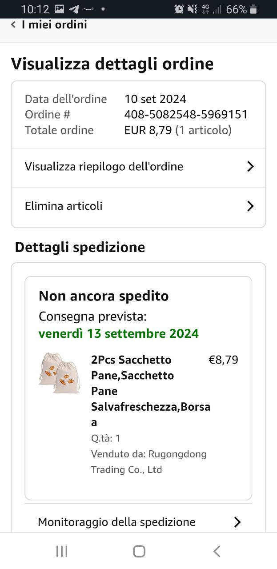
Task: Expand Monitoraggio della spedizione chevron
Action: pos(237,522)
